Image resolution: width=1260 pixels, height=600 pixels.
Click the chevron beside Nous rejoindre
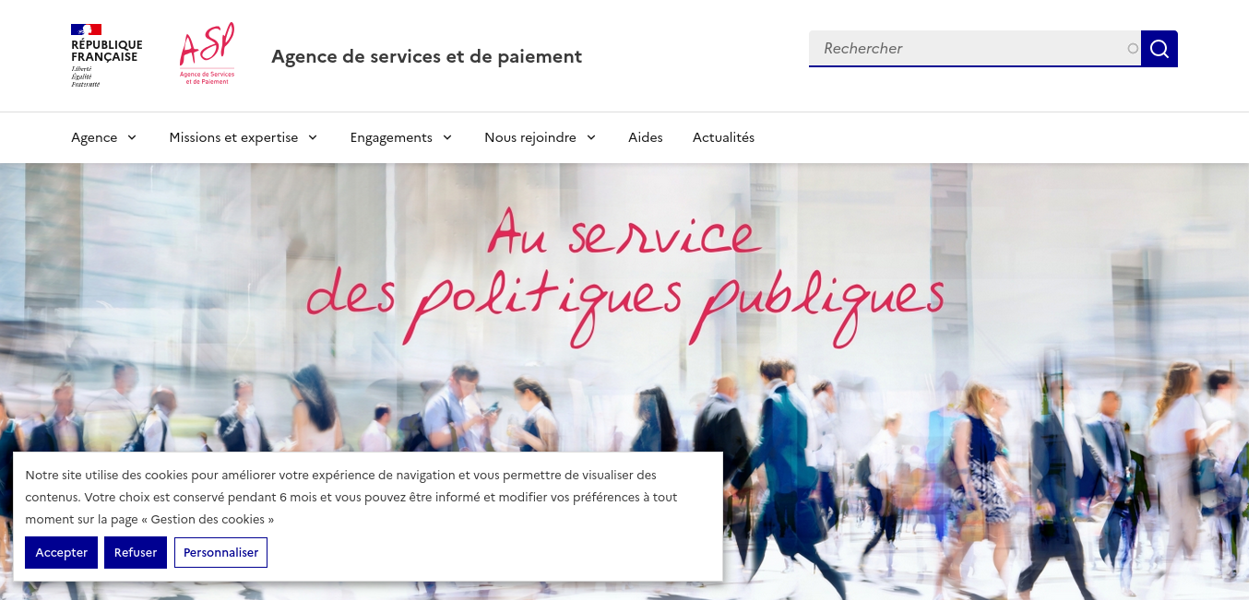click(x=591, y=137)
